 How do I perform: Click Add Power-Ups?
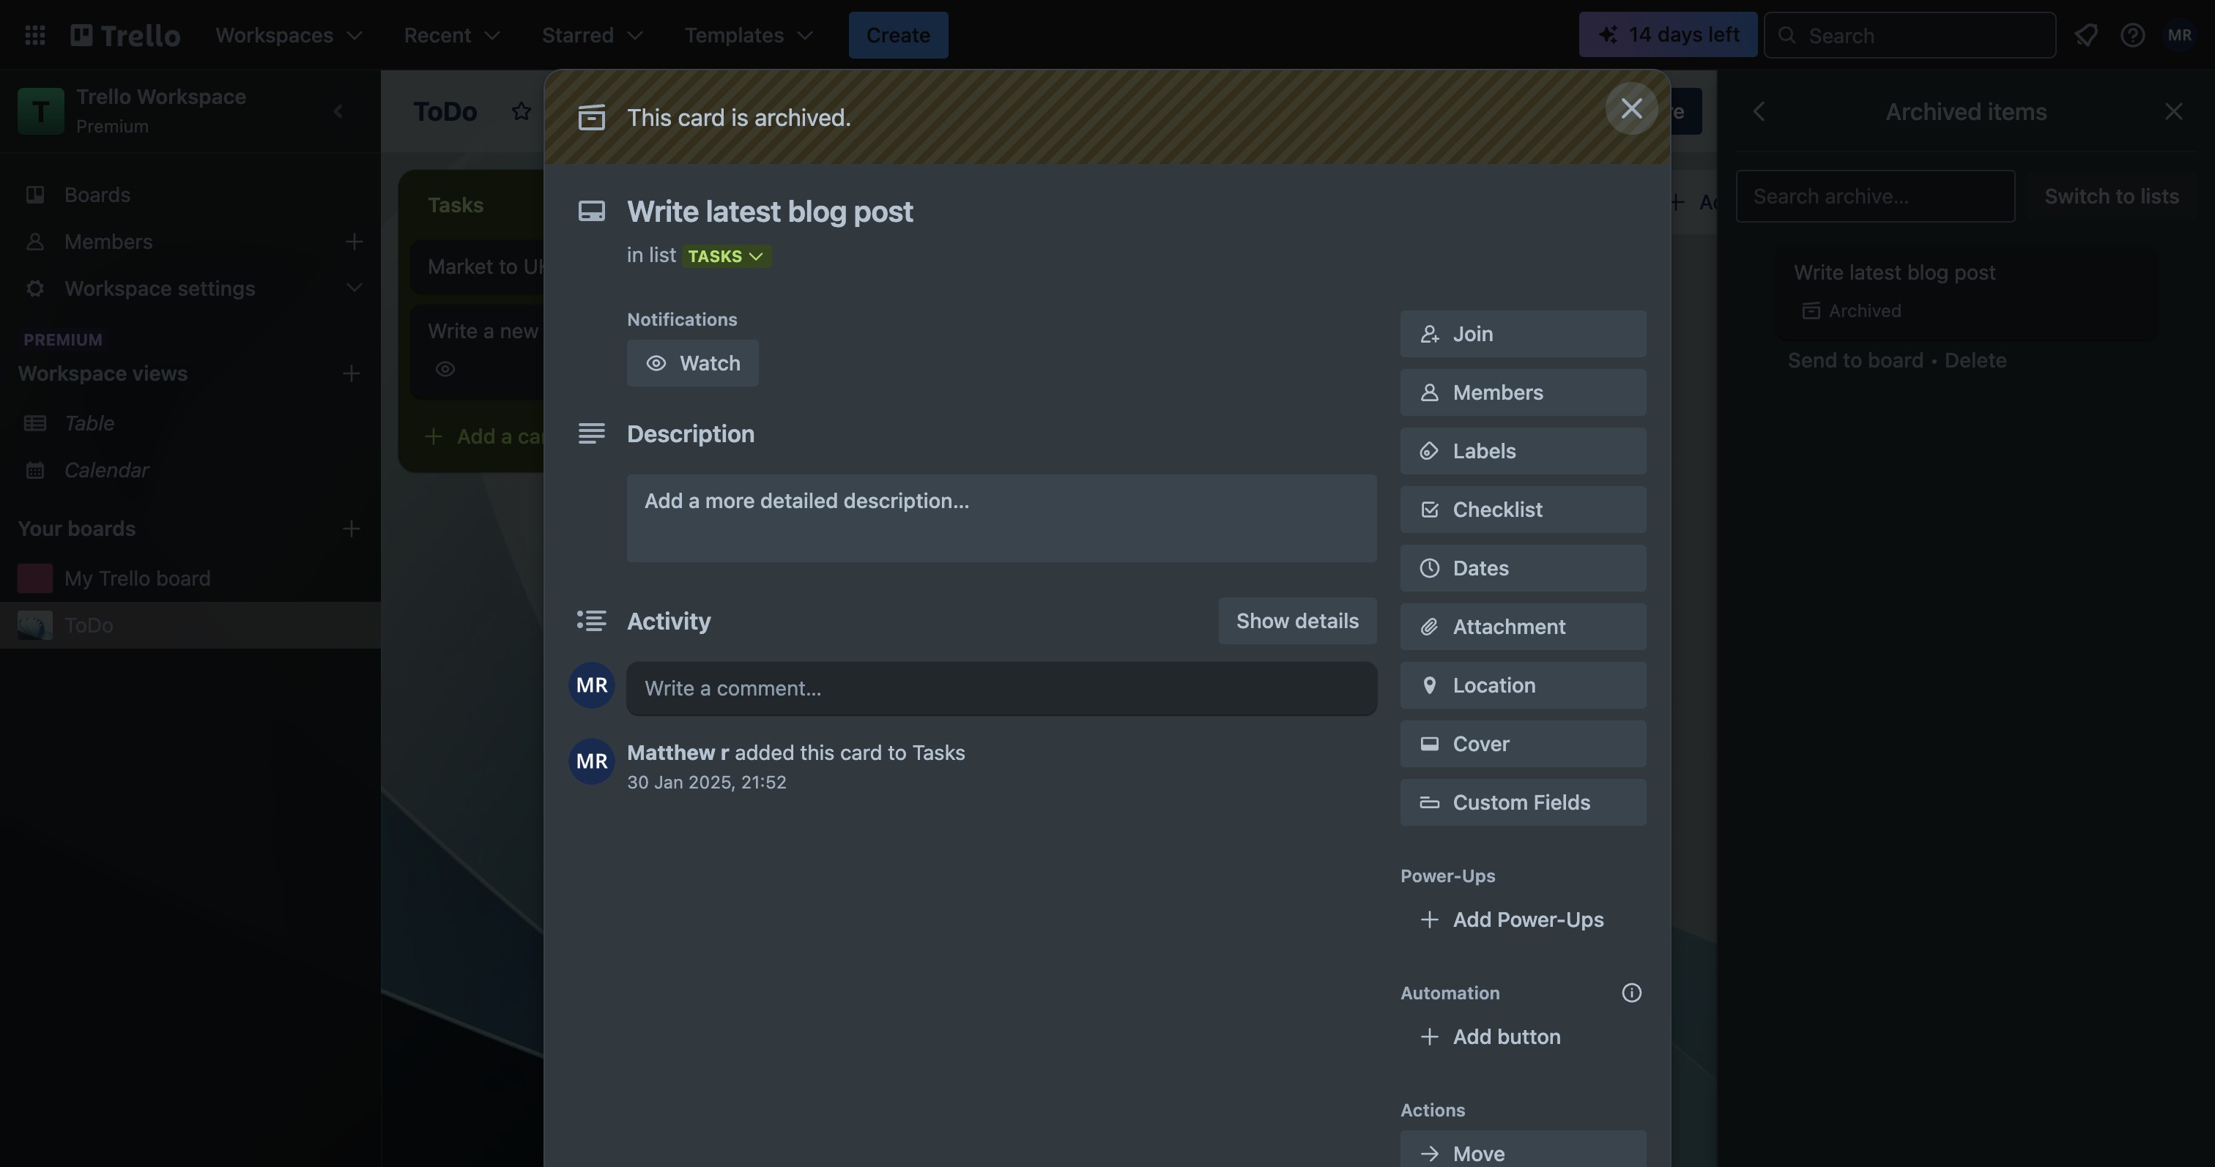point(1523,920)
